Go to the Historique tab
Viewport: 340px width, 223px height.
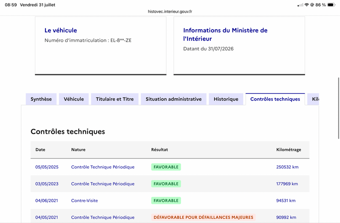(x=226, y=99)
